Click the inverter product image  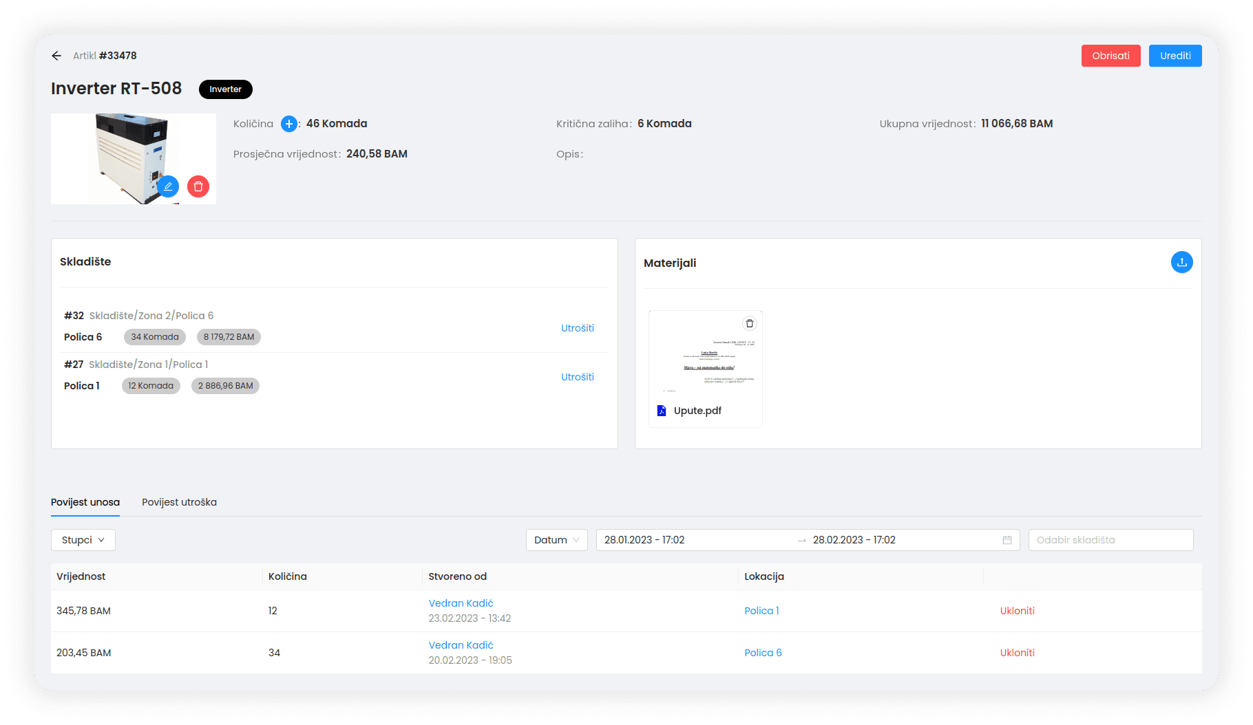pyautogui.click(x=133, y=159)
